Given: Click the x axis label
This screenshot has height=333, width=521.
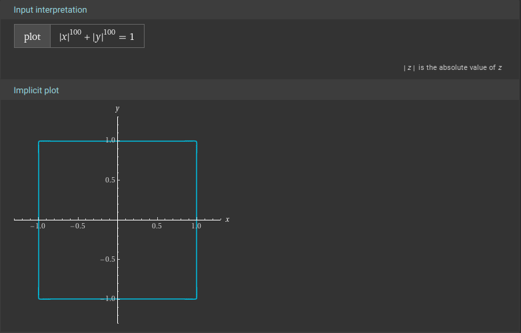Looking at the screenshot, I should click(x=227, y=219).
